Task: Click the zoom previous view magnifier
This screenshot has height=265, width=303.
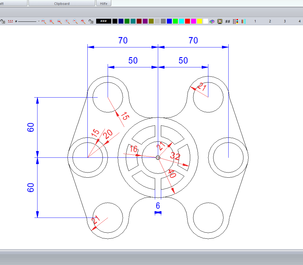Action: click(x=83, y=21)
